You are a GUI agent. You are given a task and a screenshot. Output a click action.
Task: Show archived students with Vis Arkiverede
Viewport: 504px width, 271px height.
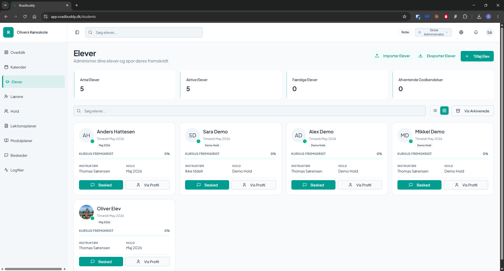[472, 111]
